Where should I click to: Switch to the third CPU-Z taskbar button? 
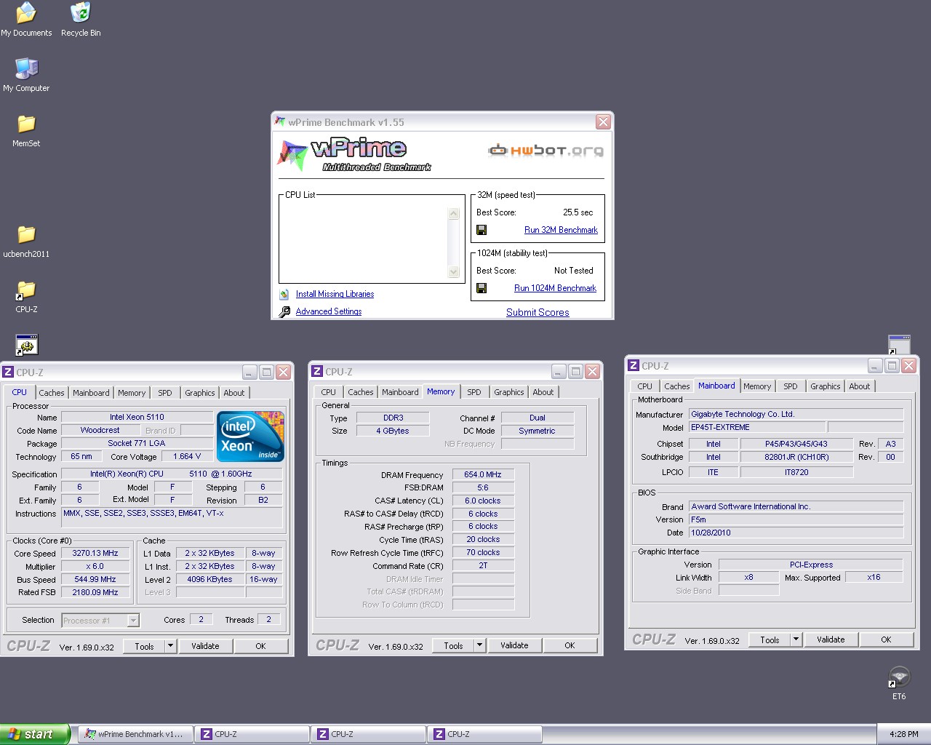coord(485,734)
